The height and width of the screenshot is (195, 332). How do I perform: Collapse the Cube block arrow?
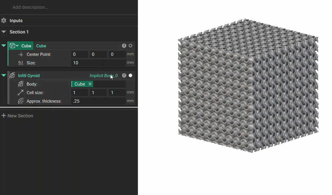point(4,46)
